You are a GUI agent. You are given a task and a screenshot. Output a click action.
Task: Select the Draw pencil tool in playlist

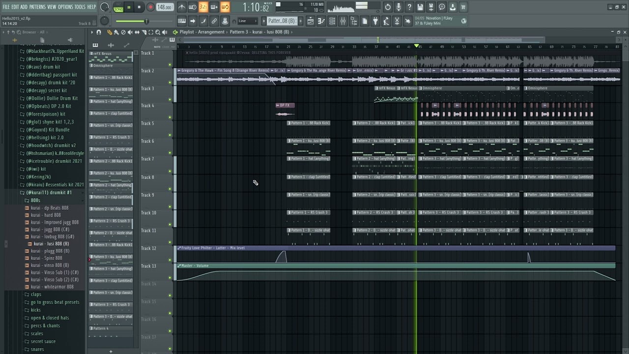click(110, 32)
